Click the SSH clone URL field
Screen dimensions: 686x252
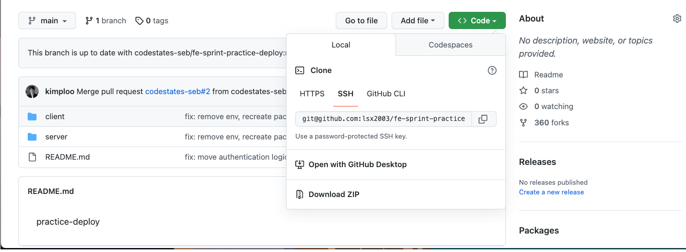pos(384,119)
